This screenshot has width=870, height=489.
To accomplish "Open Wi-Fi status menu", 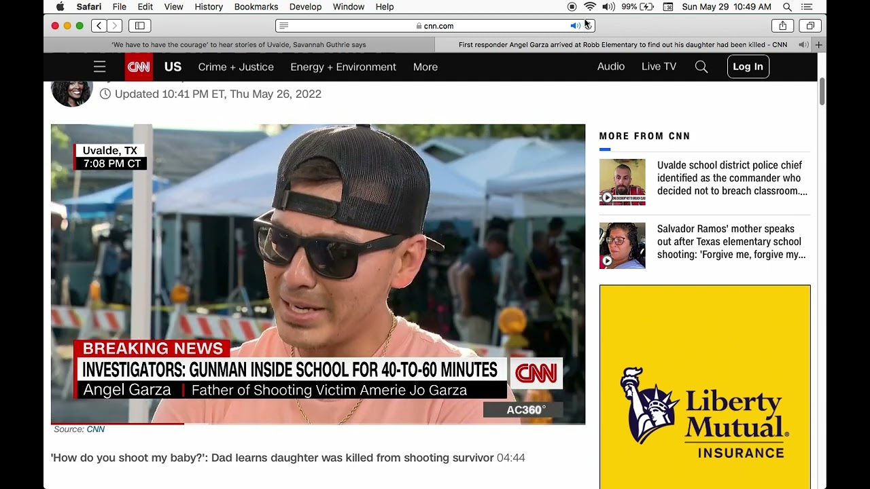I will coord(590,7).
